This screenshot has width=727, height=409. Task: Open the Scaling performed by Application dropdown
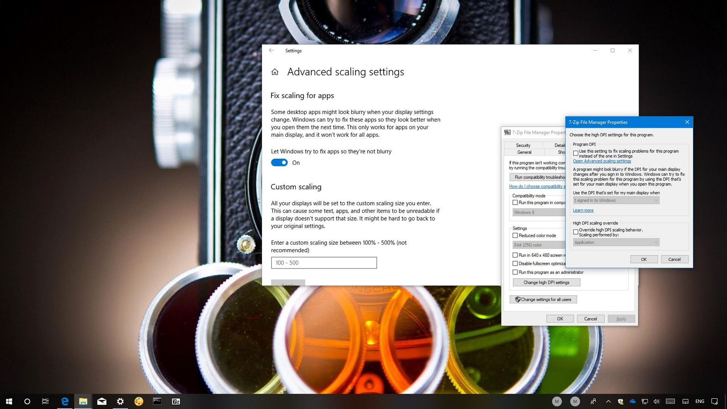tap(655, 242)
